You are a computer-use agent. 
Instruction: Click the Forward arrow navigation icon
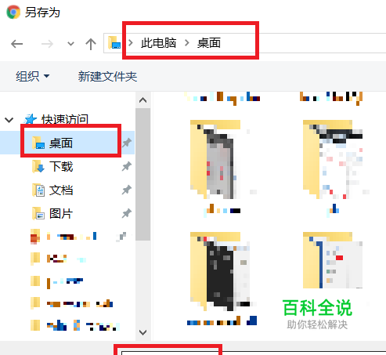tap(47, 44)
